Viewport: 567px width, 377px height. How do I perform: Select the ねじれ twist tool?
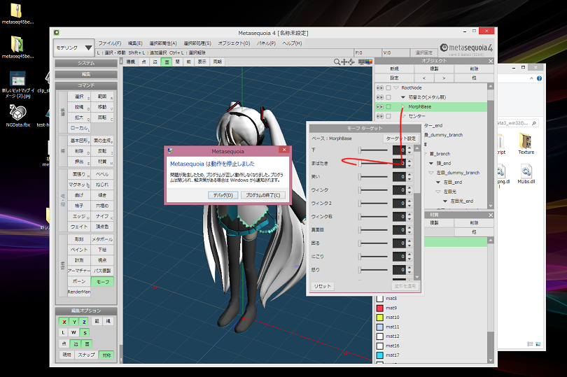[102, 185]
